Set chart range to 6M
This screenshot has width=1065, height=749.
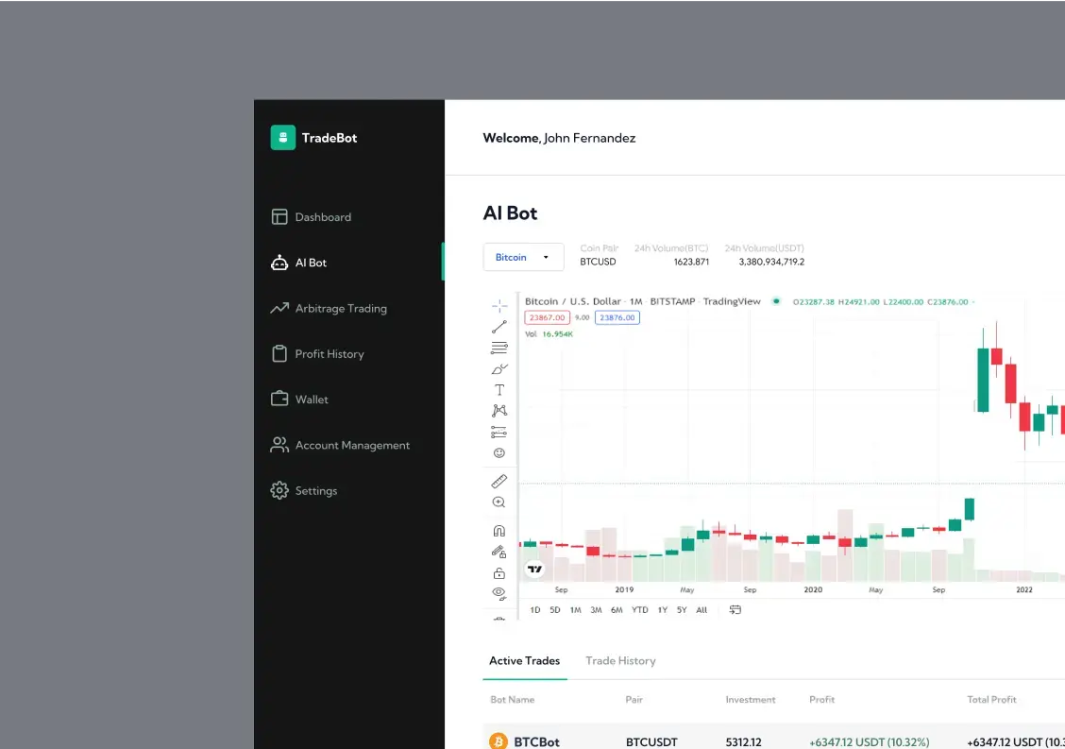point(617,610)
